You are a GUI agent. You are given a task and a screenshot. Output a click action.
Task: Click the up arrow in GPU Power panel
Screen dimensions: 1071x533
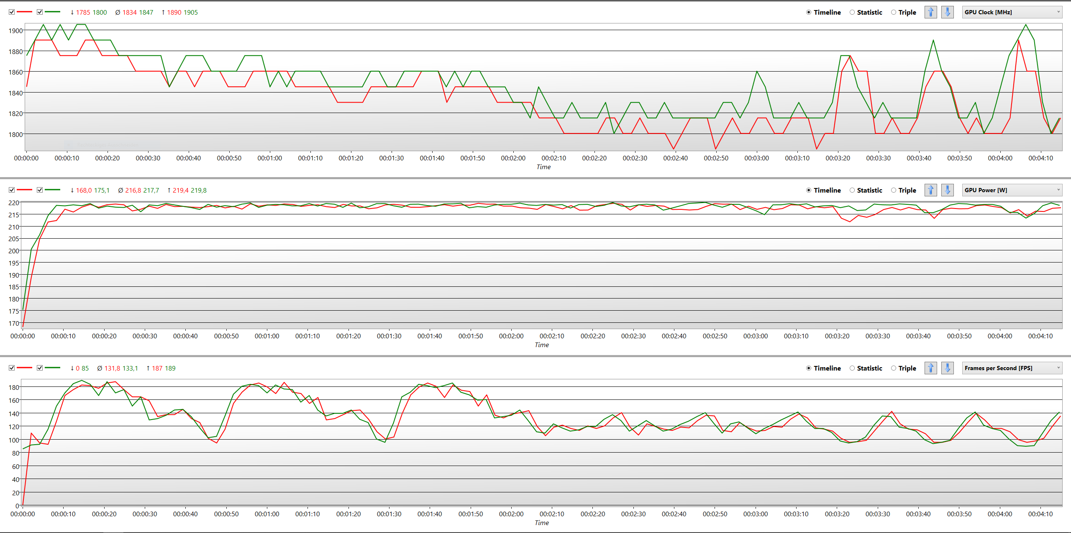pyautogui.click(x=930, y=190)
